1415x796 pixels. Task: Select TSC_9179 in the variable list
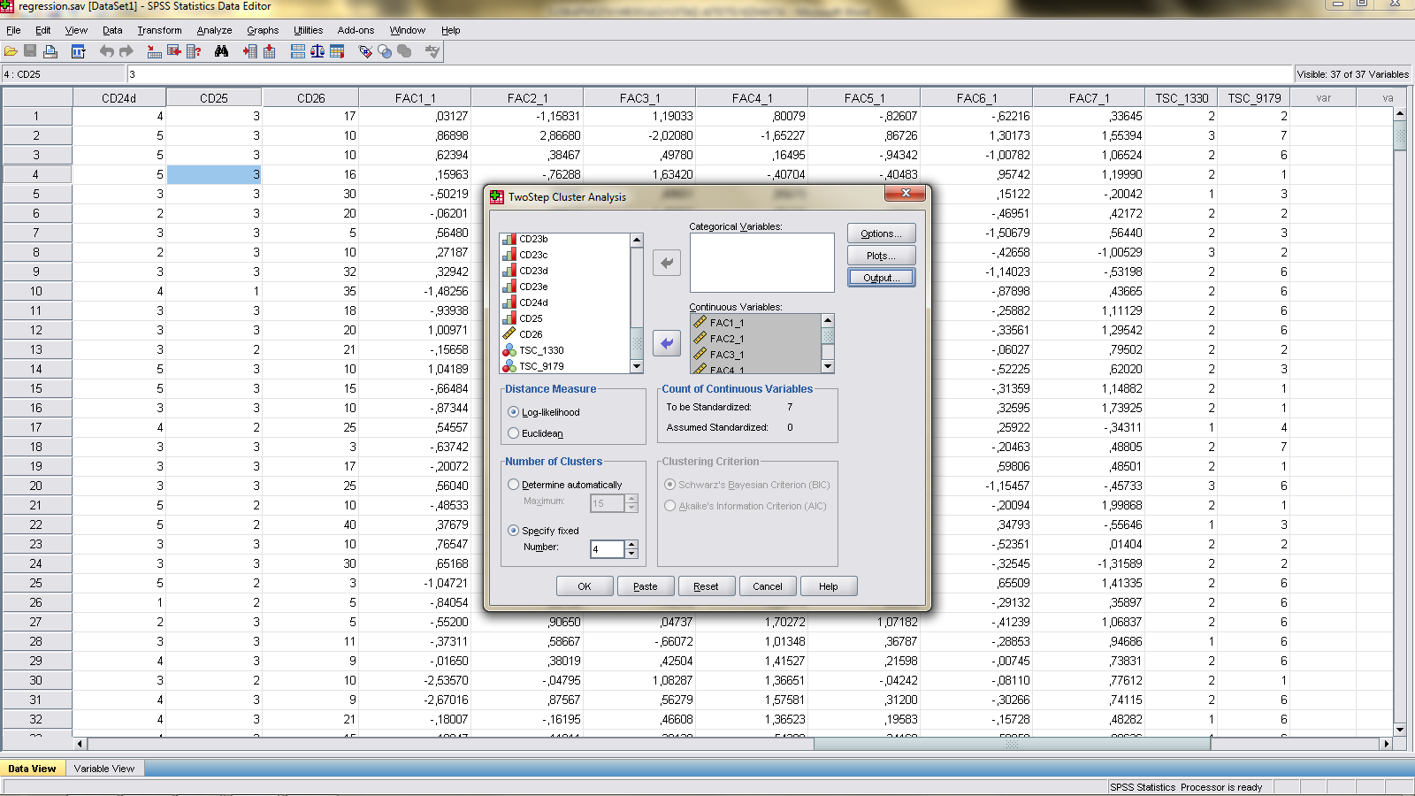541,366
